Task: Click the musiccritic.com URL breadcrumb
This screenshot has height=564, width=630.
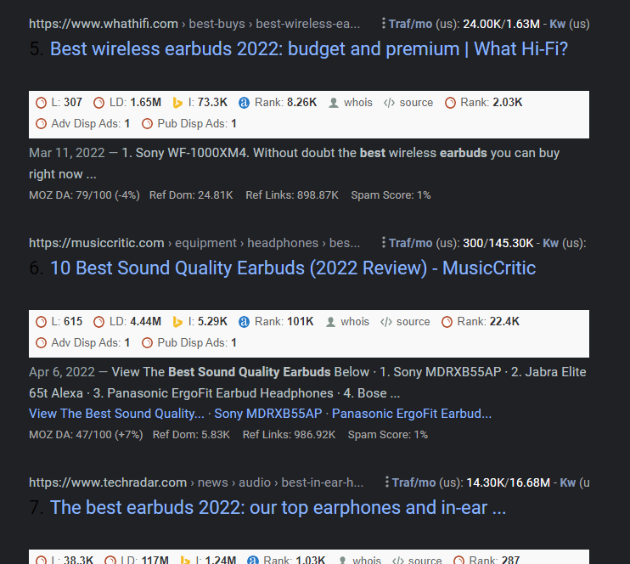Action: 194,243
